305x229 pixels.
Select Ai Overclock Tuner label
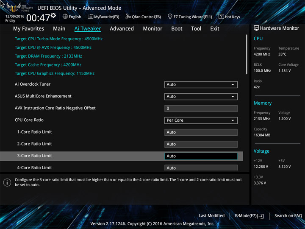[x=33, y=84]
